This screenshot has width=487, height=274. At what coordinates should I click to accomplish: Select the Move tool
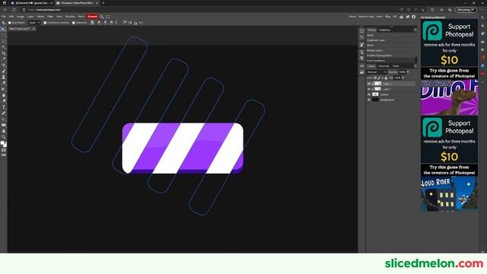coord(3,29)
